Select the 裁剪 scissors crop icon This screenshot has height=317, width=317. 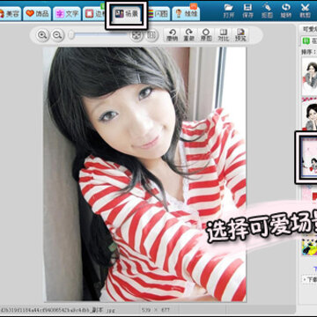click(x=305, y=11)
